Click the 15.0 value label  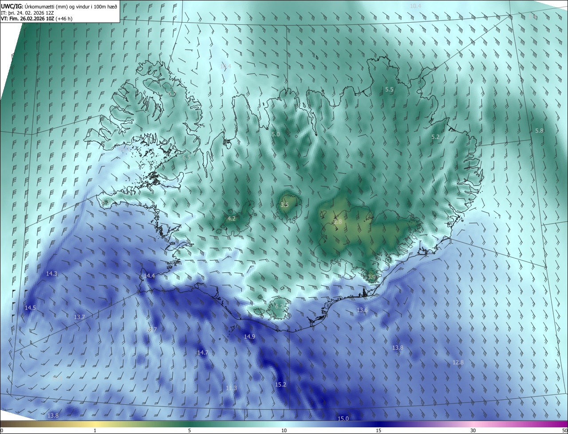(343, 418)
